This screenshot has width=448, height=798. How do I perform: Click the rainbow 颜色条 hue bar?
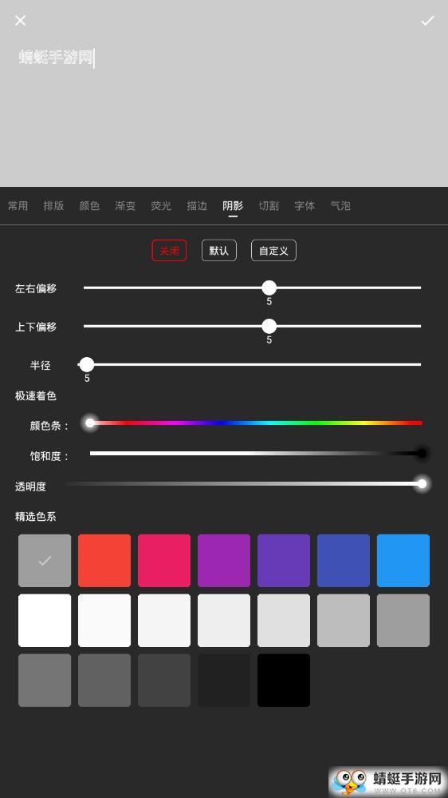click(x=256, y=423)
